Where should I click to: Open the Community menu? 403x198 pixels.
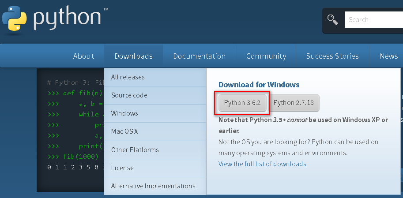tap(266, 56)
